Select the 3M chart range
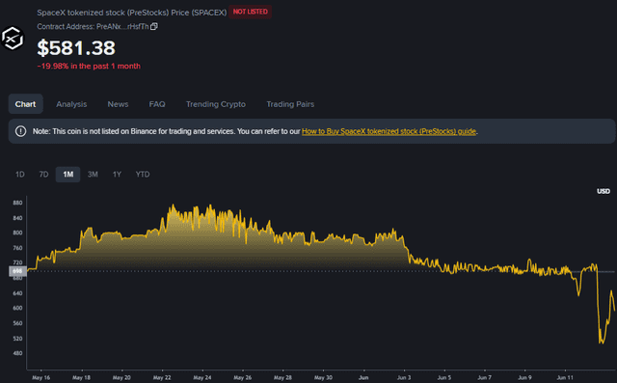 (x=93, y=174)
